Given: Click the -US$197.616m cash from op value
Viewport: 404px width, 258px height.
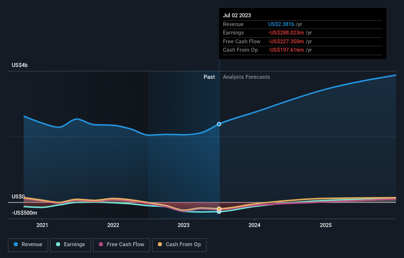Looking at the screenshot, I should click(x=286, y=50).
